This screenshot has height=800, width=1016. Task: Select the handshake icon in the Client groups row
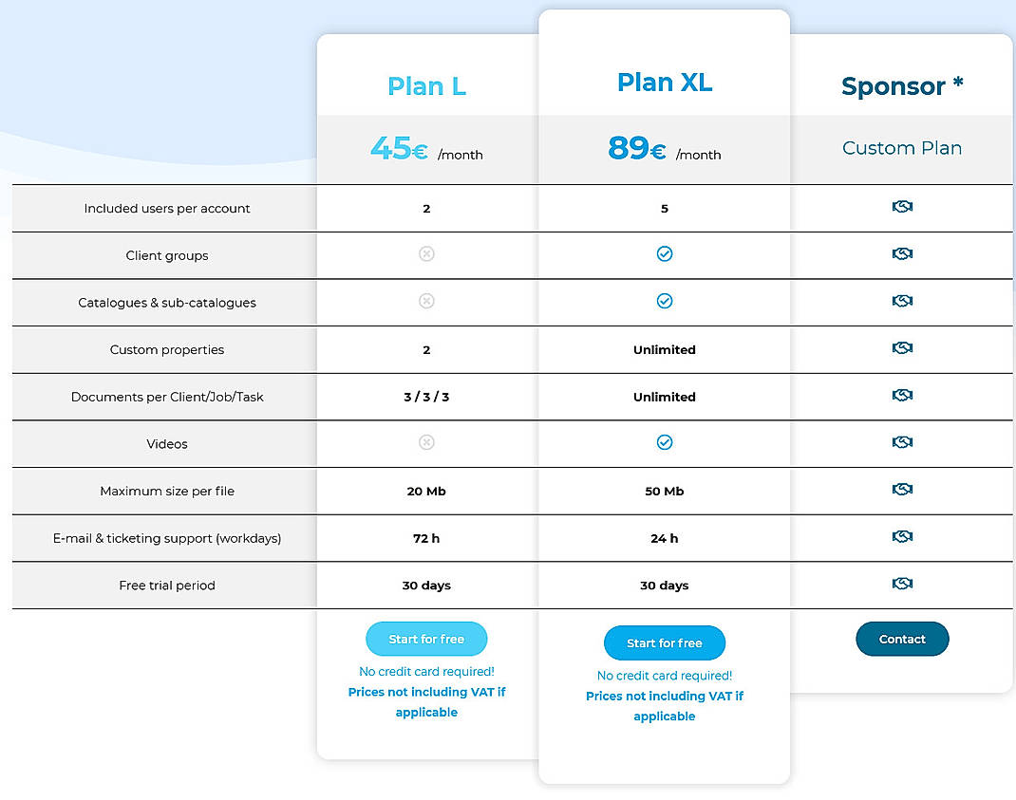(902, 254)
